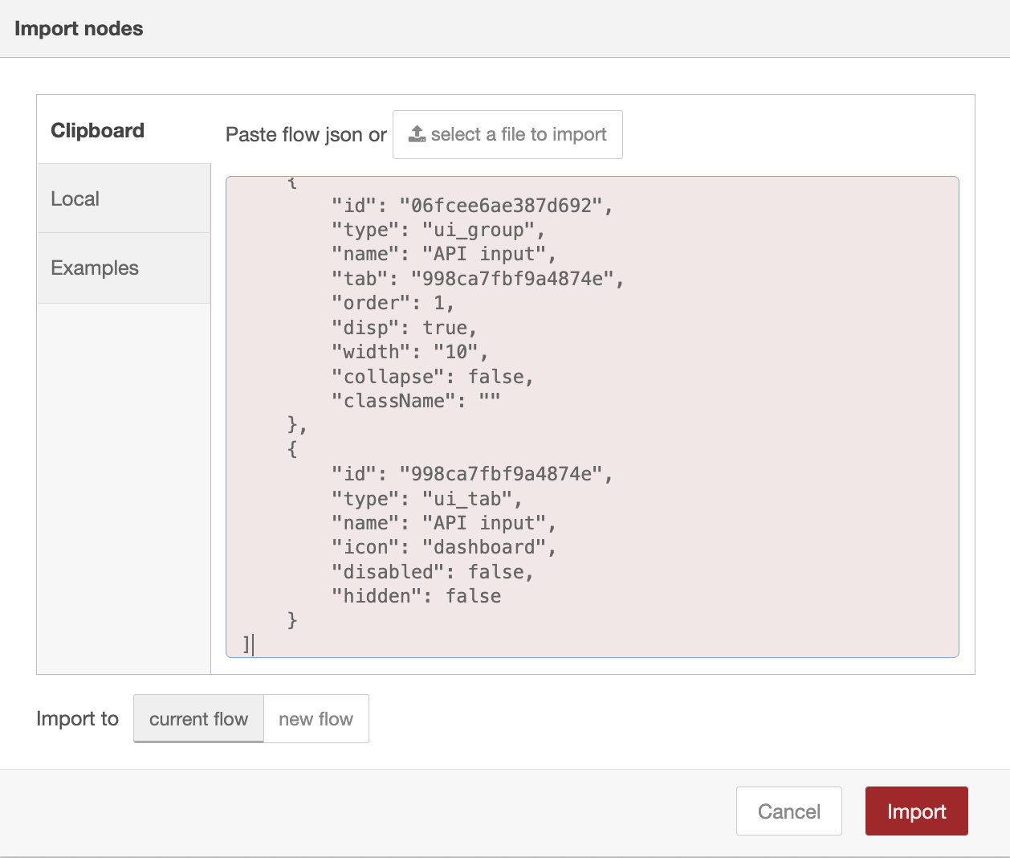Click the upload icon beside the file import text
The height and width of the screenshot is (858, 1010).
point(417,134)
